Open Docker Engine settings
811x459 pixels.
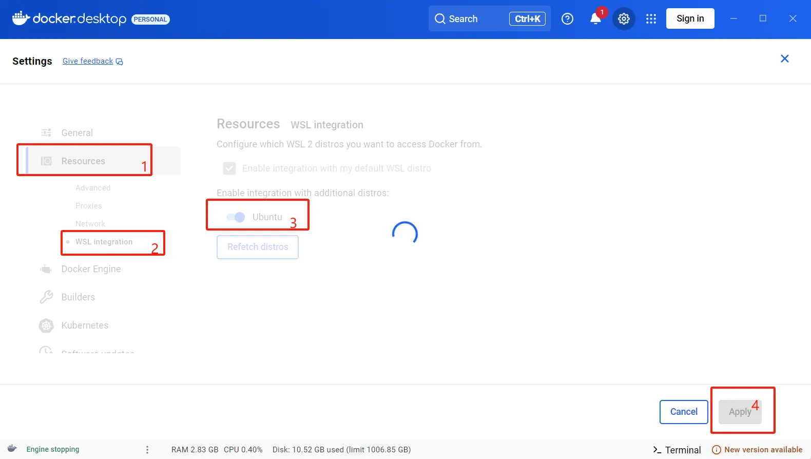[91, 269]
